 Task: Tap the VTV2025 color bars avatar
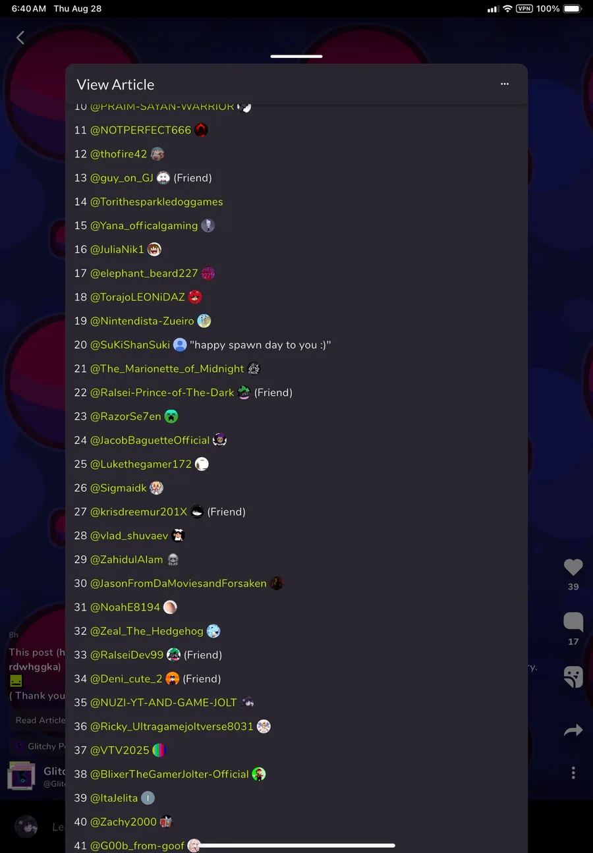[159, 750]
